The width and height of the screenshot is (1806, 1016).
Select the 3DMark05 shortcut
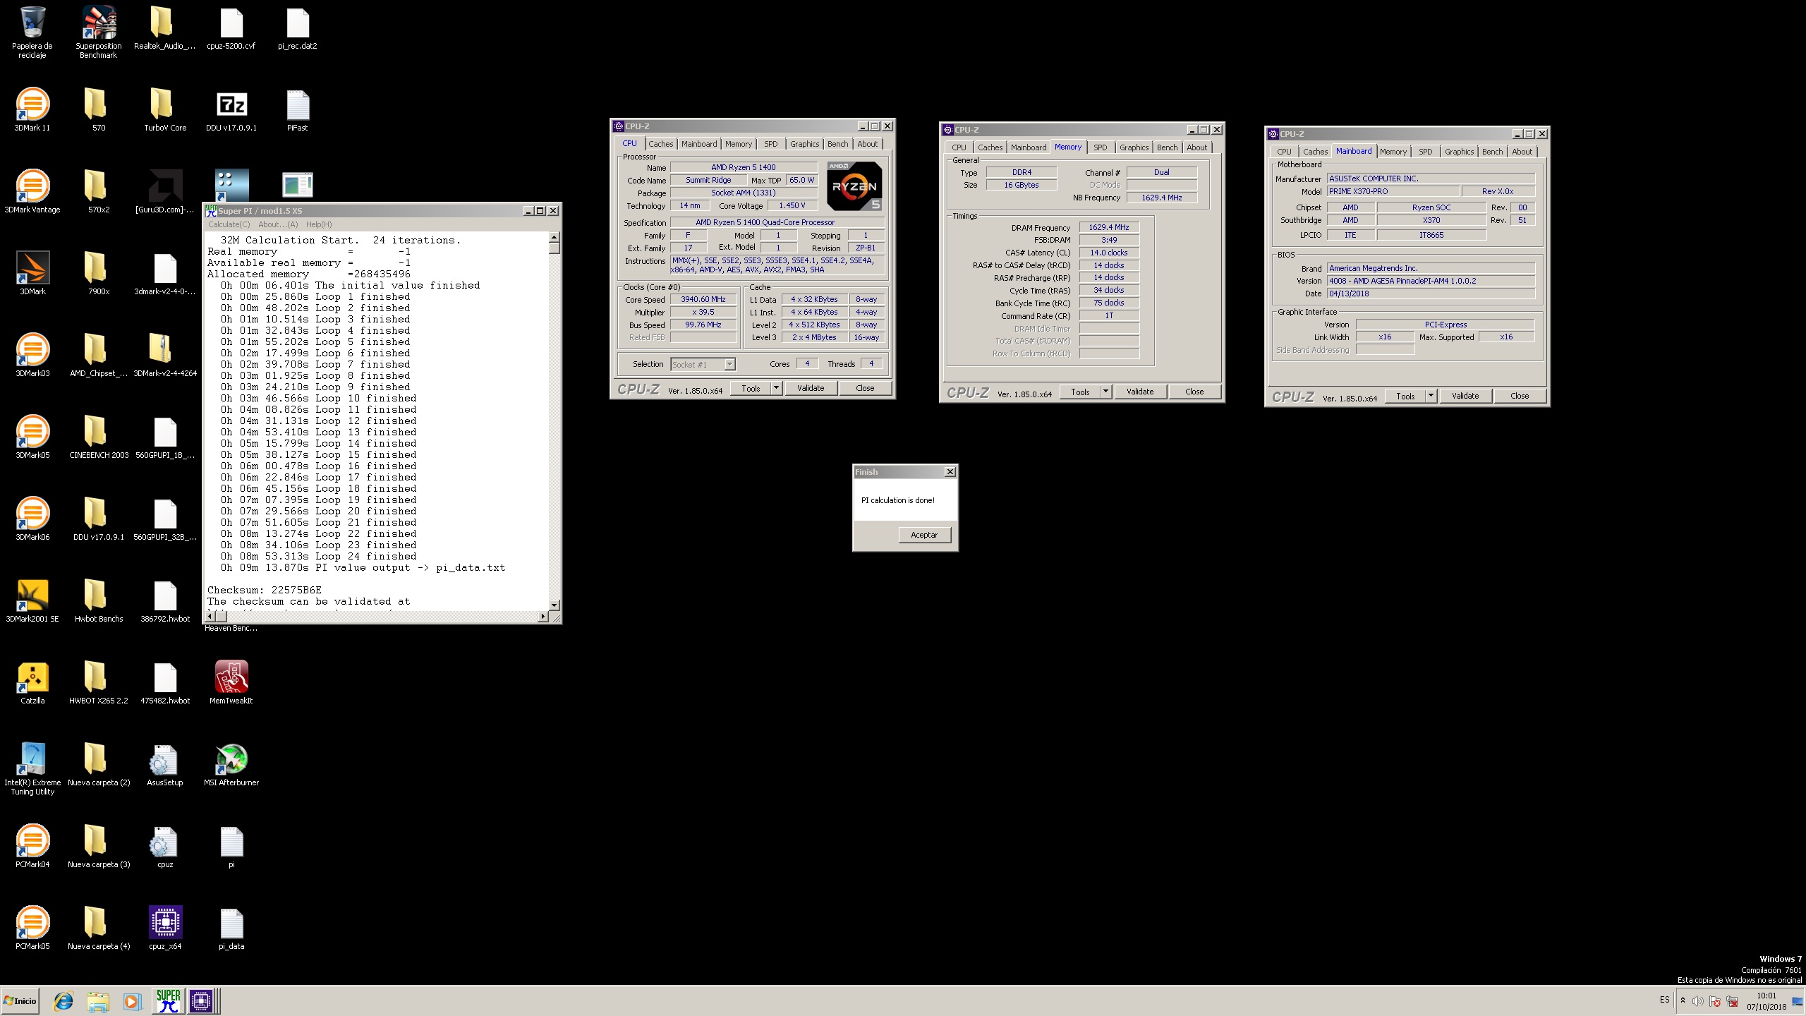coord(32,437)
